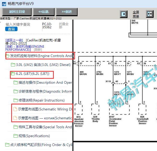Click the 1271 BK/BU wire label below pin 24
Image resolution: width=157 pixels, height=151 pixels.
(x=130, y=73)
